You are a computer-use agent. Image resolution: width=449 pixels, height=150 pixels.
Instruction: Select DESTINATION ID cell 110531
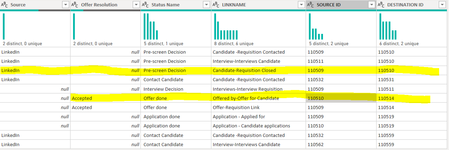412,79
